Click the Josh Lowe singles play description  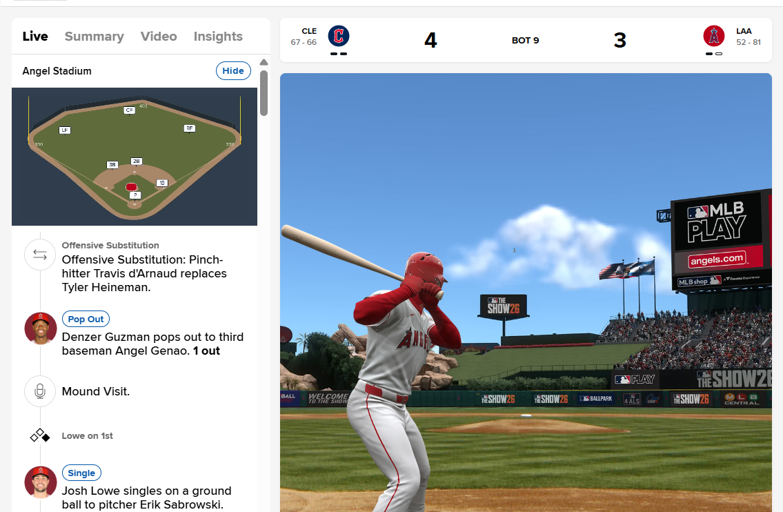click(x=147, y=498)
